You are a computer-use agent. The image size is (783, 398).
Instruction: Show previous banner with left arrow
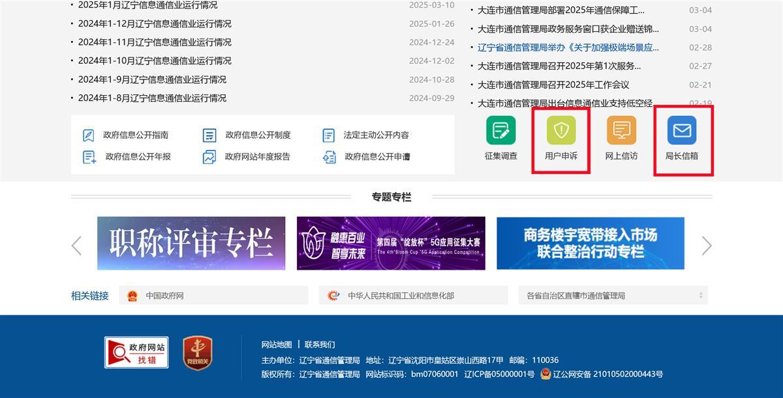(x=76, y=246)
